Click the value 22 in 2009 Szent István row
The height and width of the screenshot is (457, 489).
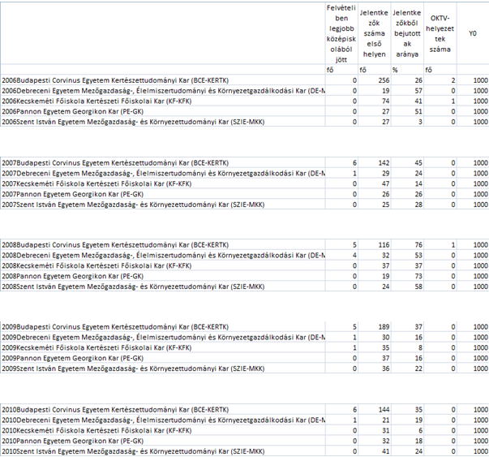407,369
